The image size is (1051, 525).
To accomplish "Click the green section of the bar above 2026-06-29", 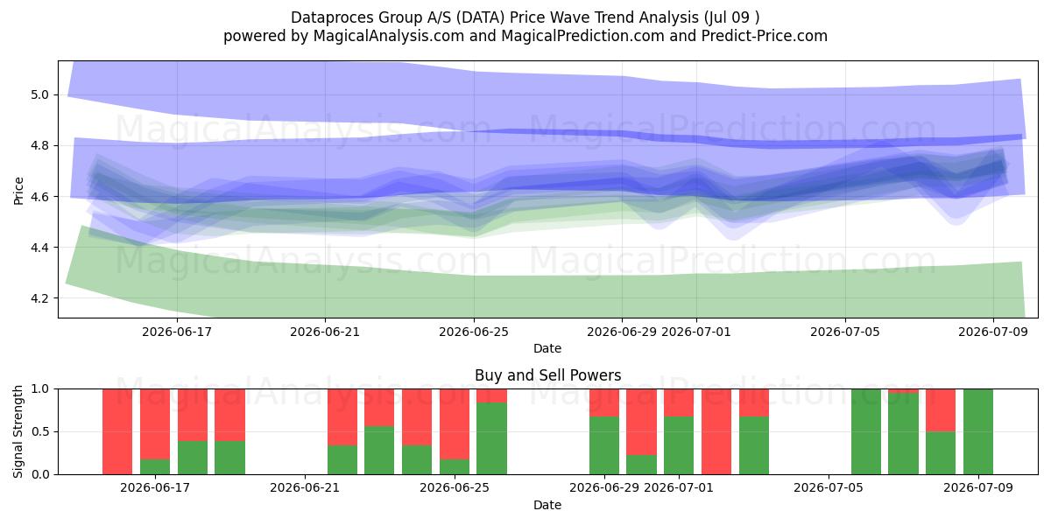I will (604, 445).
